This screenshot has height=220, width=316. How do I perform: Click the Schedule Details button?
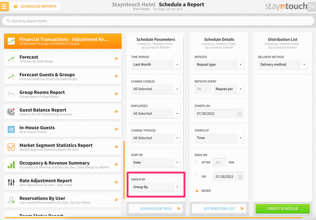tap(156, 209)
